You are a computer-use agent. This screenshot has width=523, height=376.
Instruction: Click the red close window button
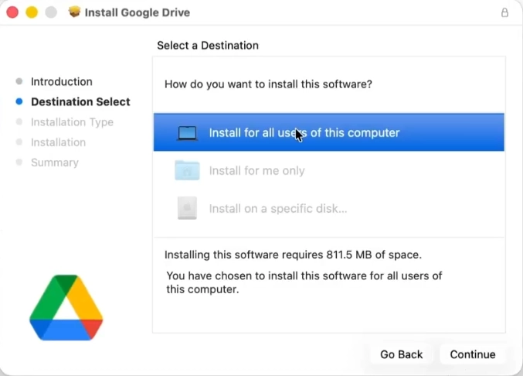tap(12, 12)
